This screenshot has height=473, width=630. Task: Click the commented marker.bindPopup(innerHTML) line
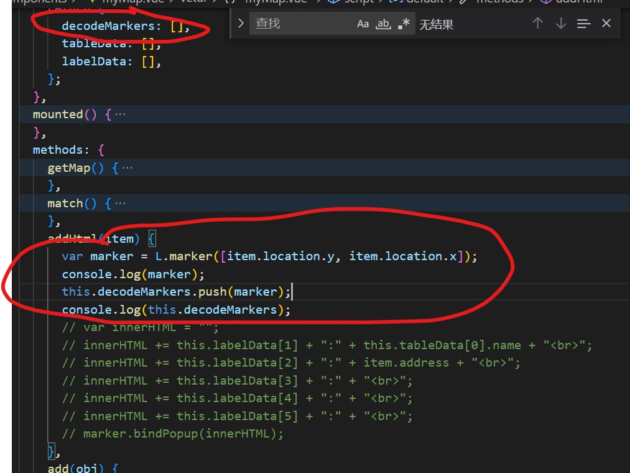point(173,434)
